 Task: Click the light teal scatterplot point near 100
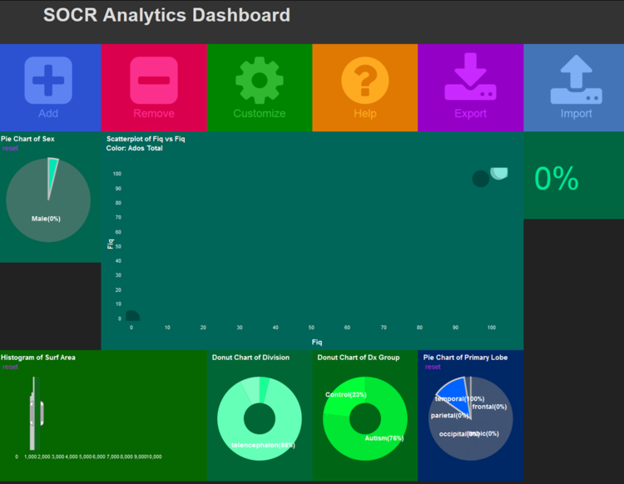(x=500, y=174)
